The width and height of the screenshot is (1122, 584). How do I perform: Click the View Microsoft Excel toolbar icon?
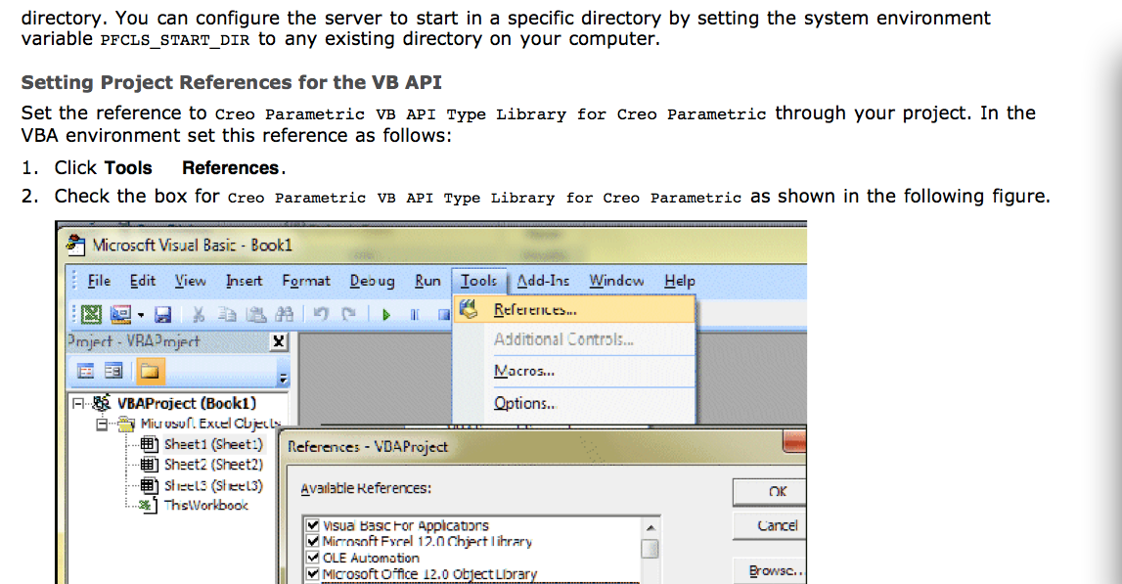pos(92,314)
